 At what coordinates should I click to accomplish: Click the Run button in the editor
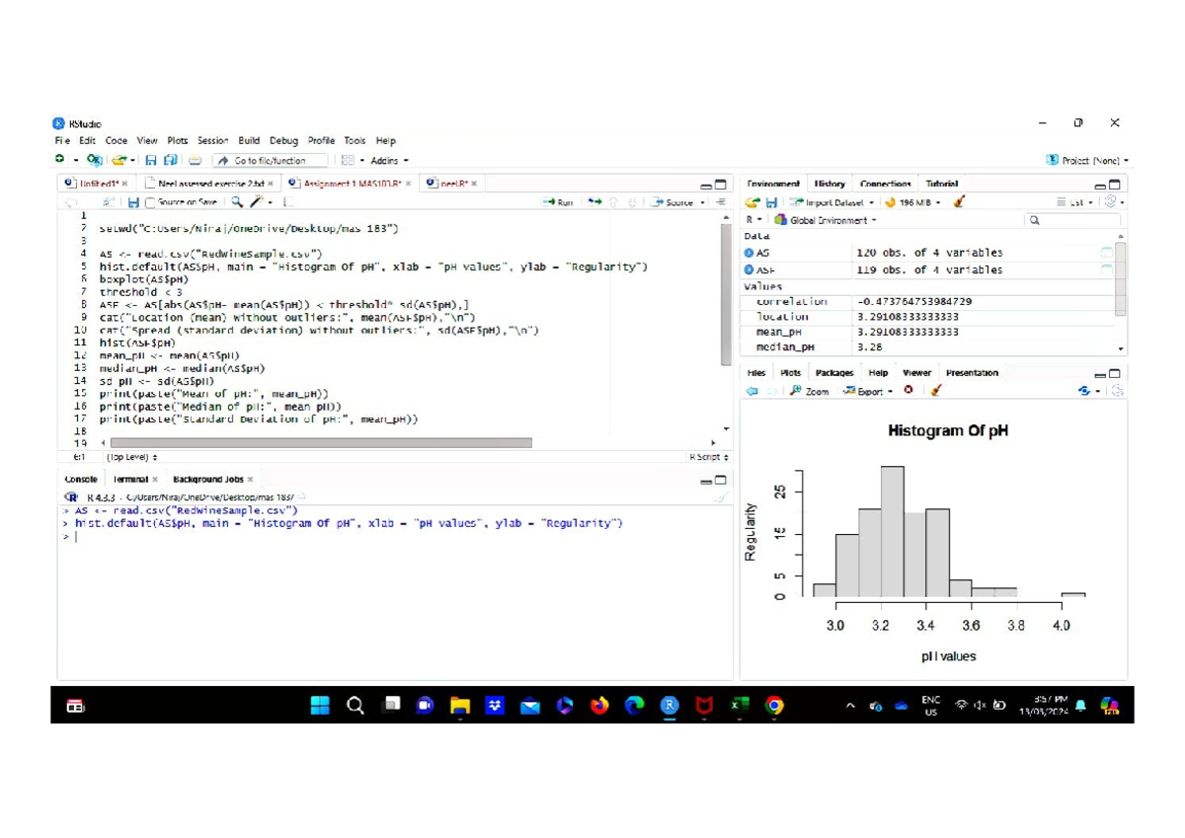point(559,202)
